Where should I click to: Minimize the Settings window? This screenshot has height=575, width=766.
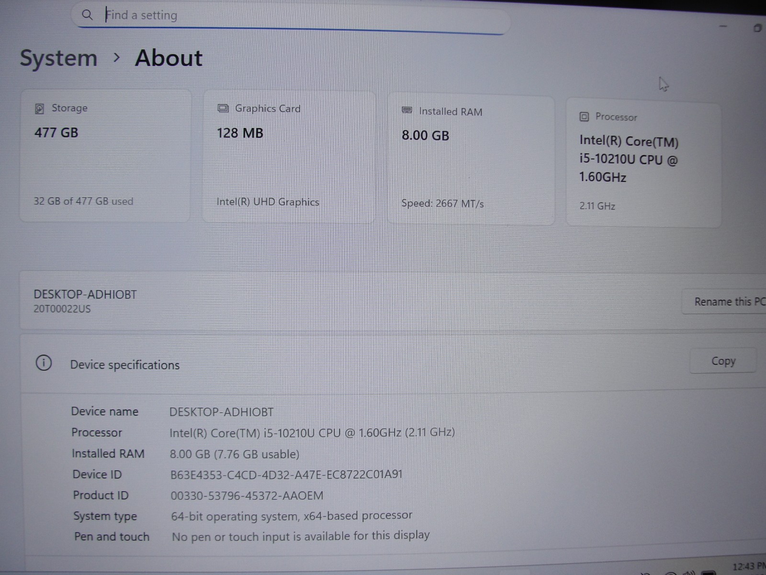pos(723,26)
